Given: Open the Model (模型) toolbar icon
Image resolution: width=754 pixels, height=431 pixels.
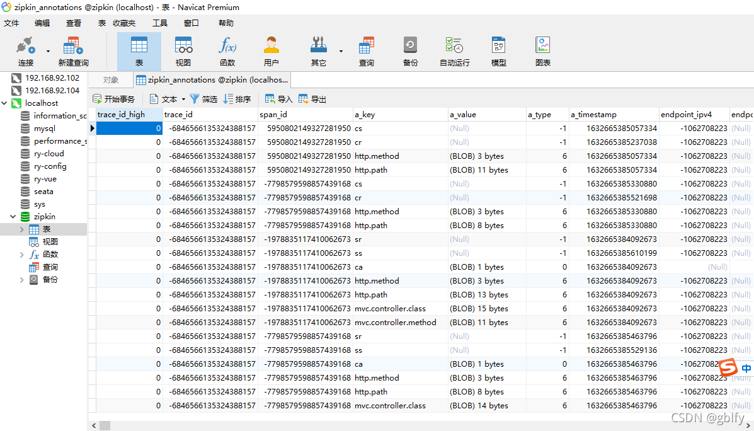Looking at the screenshot, I should 499,52.
